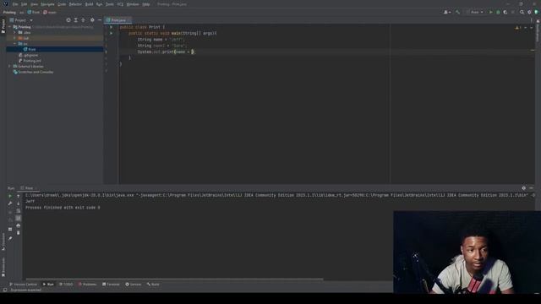Click the Structure vertical side tab

(3, 242)
